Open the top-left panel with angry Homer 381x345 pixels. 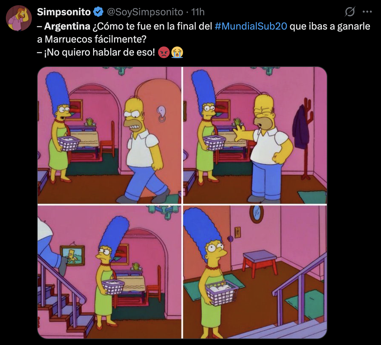pyautogui.click(x=109, y=135)
